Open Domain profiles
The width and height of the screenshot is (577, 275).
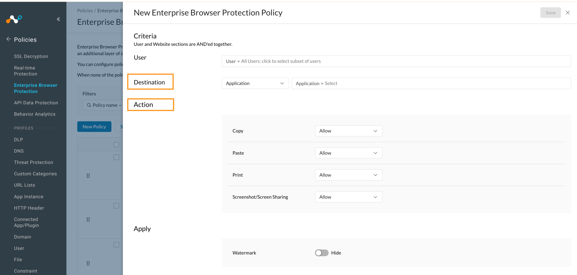coord(23,237)
